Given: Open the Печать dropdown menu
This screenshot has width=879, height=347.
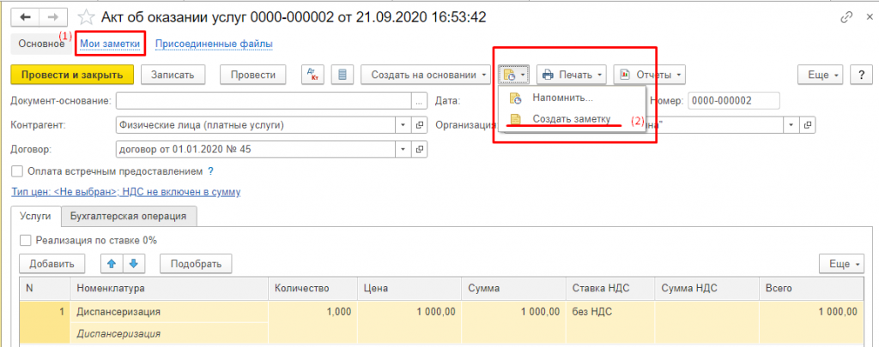Looking at the screenshot, I should coord(573,75).
